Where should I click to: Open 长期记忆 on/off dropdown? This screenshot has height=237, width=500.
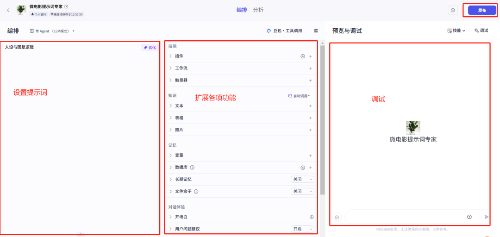pos(302,180)
